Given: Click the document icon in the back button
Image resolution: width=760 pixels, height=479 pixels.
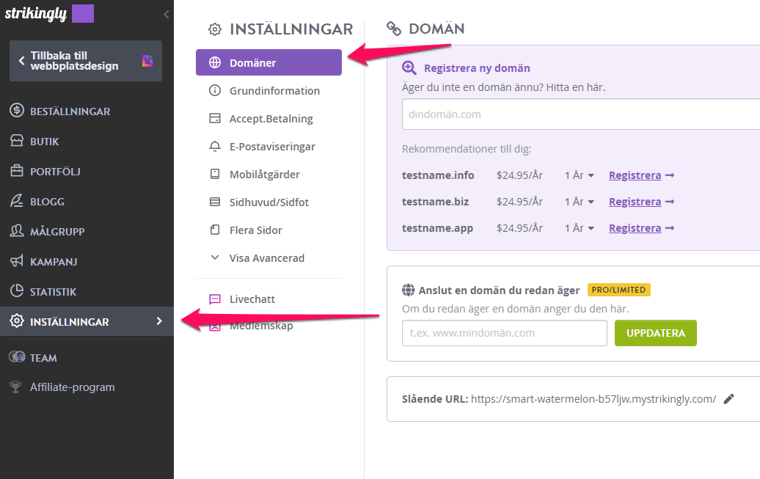Looking at the screenshot, I should [147, 61].
